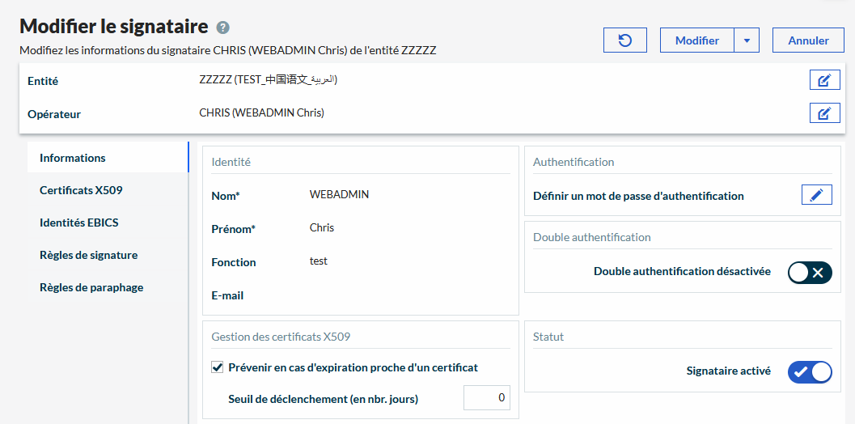The width and height of the screenshot is (855, 424).
Task: Edit the Entité row with pencil icon
Action: point(824,80)
